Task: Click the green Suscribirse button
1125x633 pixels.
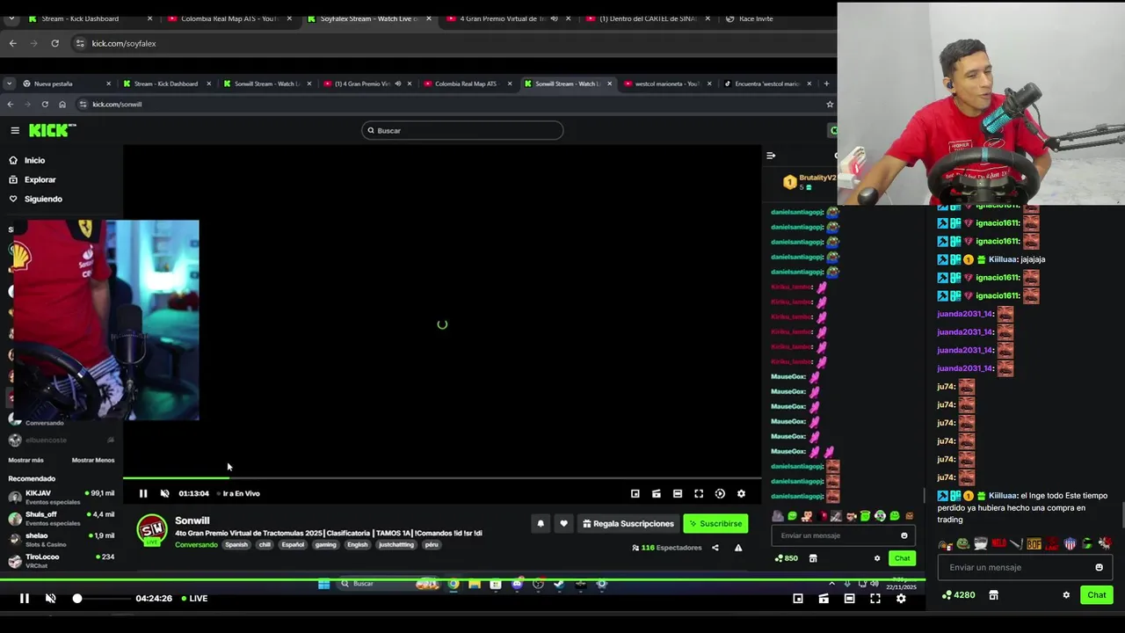Action: point(715,523)
